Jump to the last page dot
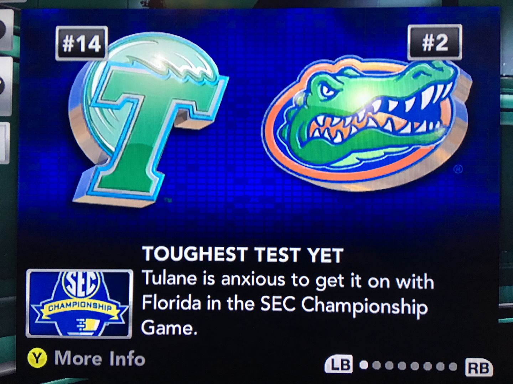The height and width of the screenshot is (384, 513). point(453,367)
